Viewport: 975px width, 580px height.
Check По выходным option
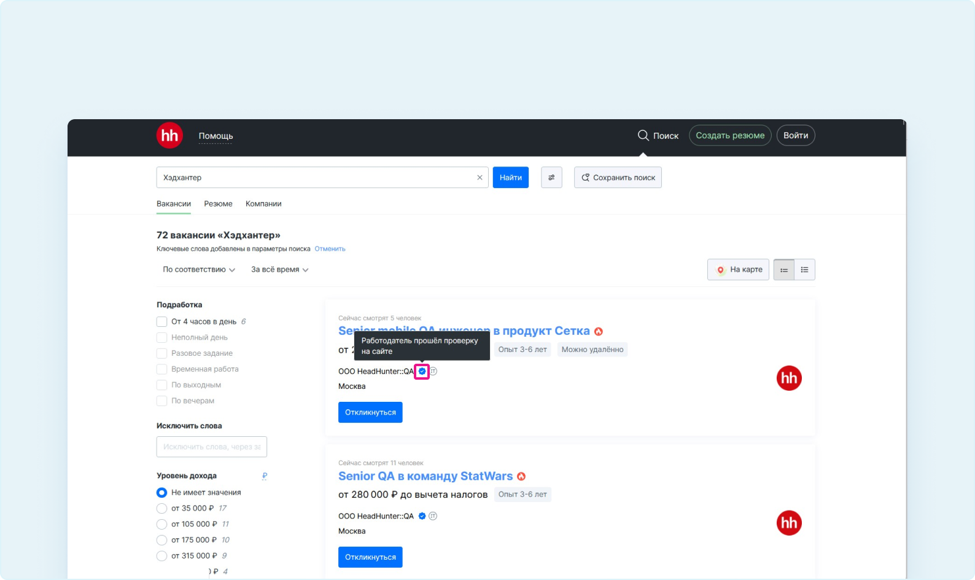162,385
